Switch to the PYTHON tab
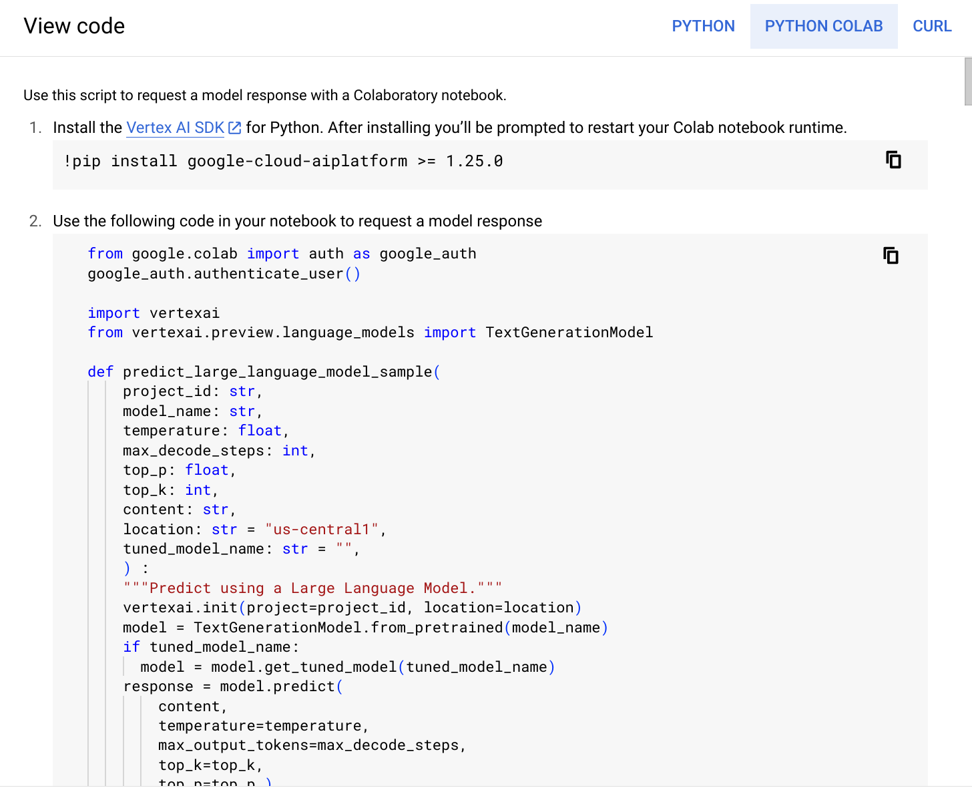The width and height of the screenshot is (972, 788). click(x=703, y=26)
